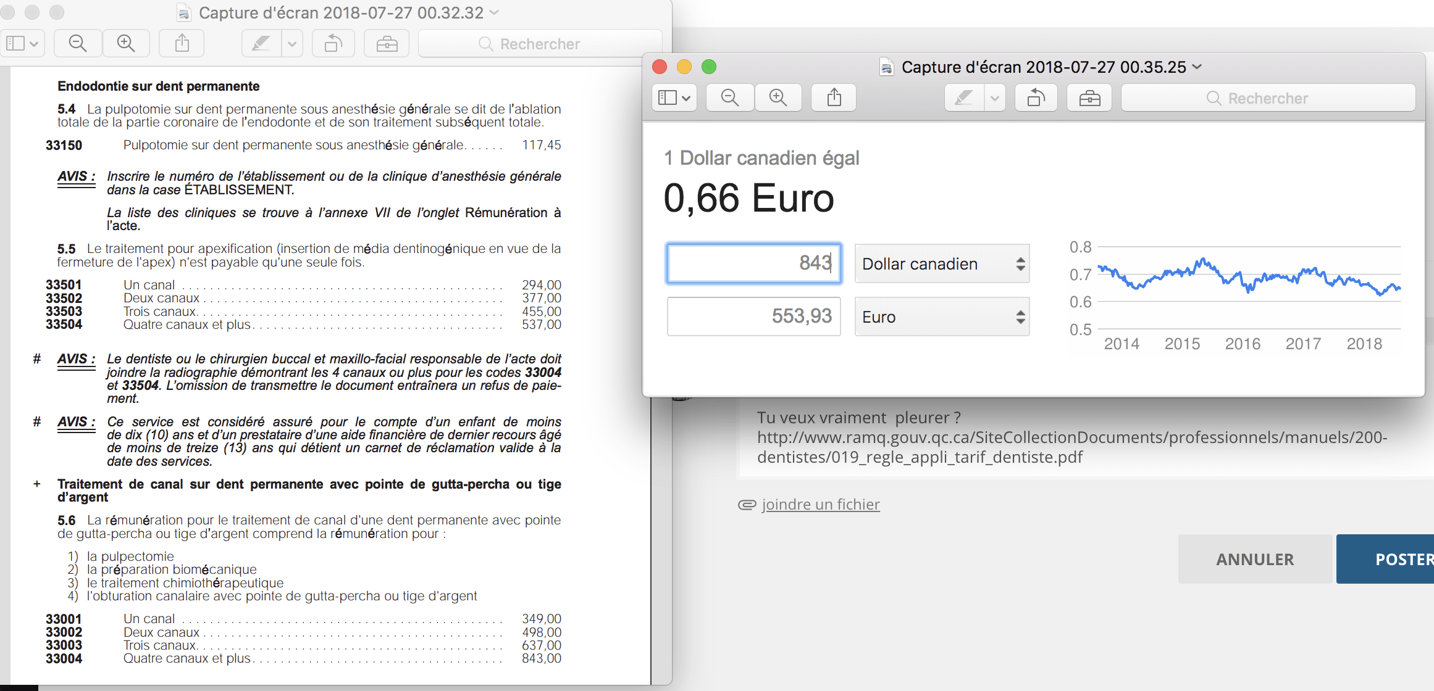Open title dropdown of Capture d'écran 00.35.25
Image resolution: width=1434 pixels, height=691 pixels.
[1197, 67]
